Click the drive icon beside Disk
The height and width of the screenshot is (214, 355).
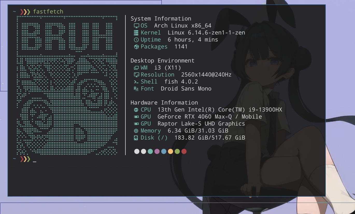[136, 138]
